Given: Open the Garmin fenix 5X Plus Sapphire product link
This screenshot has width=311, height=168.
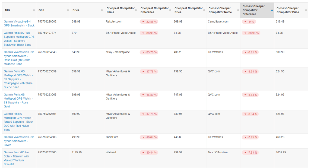Looking at the screenshot, I should click(x=19, y=39).
